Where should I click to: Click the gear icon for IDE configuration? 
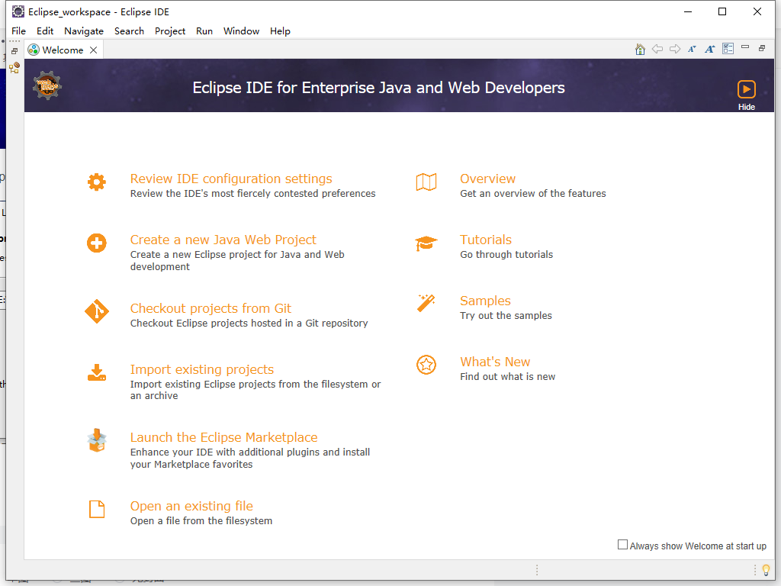point(97,182)
